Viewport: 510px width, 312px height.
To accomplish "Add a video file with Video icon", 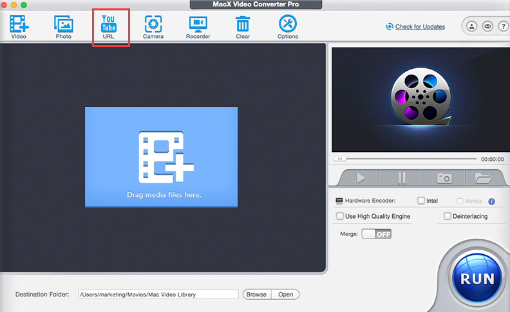I will [19, 27].
